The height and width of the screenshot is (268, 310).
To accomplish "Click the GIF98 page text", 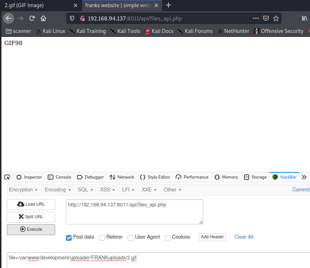I will point(13,43).
